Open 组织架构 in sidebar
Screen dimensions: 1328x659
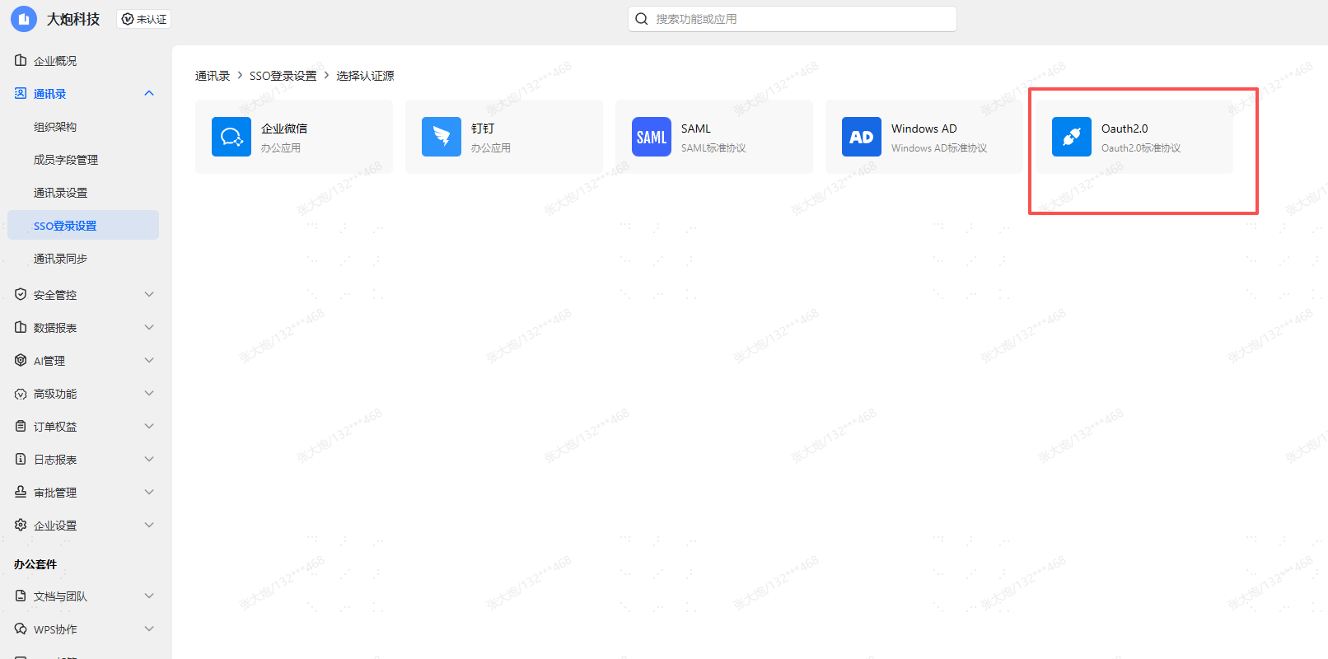click(x=55, y=127)
